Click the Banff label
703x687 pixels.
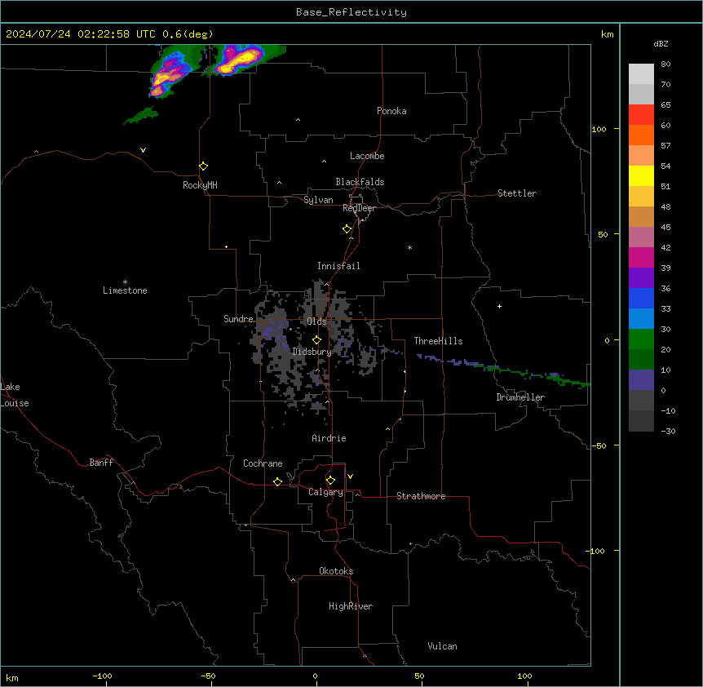coord(101,463)
